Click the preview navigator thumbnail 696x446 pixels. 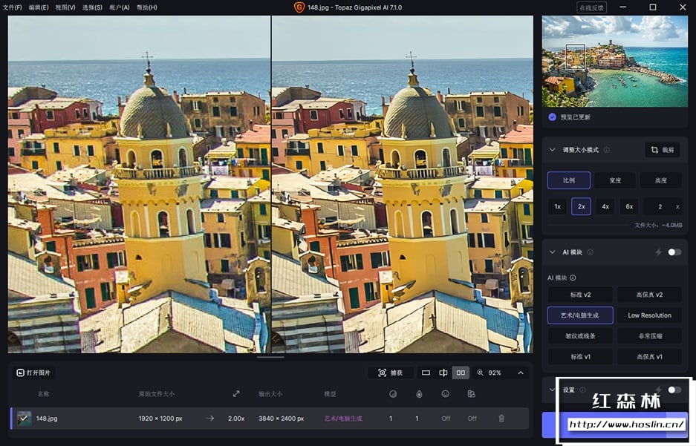coord(614,61)
